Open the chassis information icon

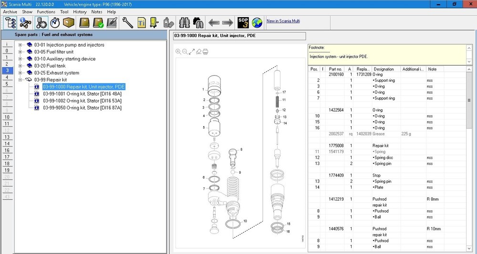[26, 23]
